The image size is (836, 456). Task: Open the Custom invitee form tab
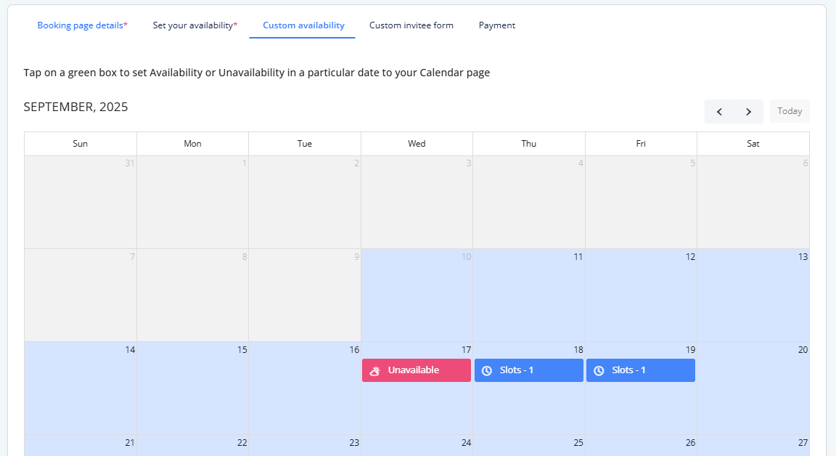[x=411, y=25]
